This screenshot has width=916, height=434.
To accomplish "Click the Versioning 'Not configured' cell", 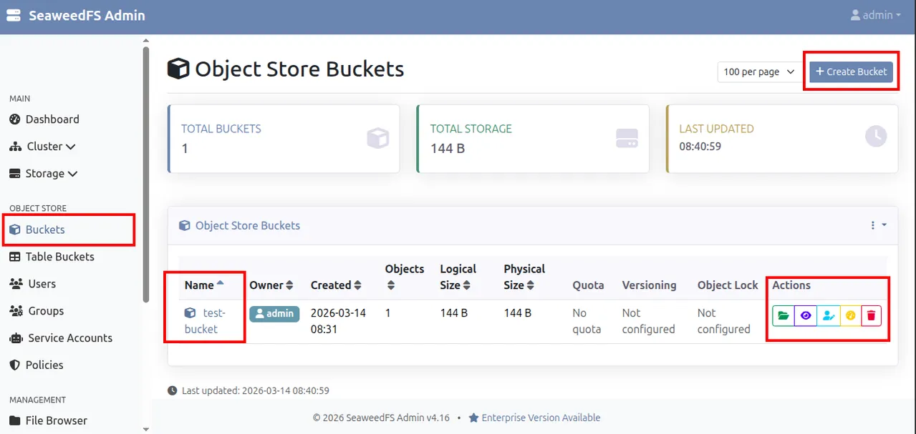I will [x=648, y=321].
